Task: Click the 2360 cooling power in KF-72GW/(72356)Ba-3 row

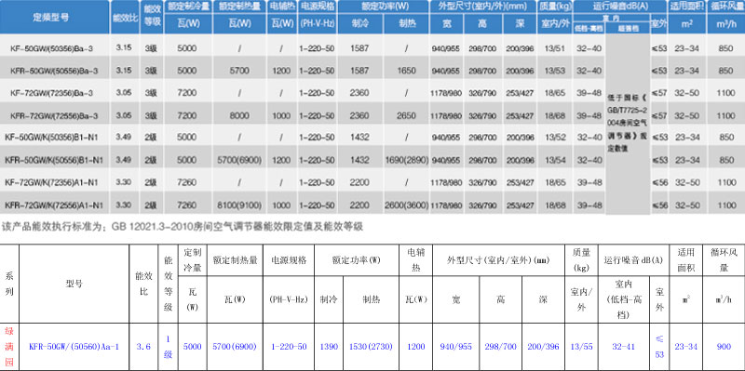Action: pos(359,94)
